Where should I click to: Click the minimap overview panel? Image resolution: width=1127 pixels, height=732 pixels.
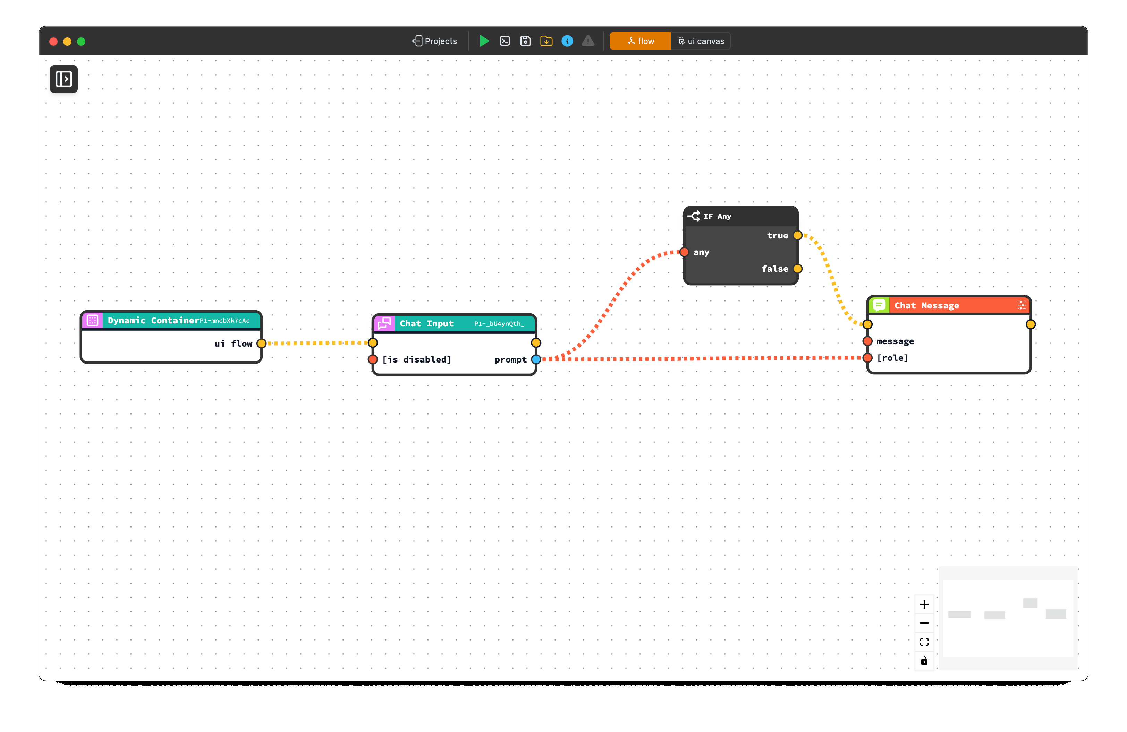click(1008, 618)
